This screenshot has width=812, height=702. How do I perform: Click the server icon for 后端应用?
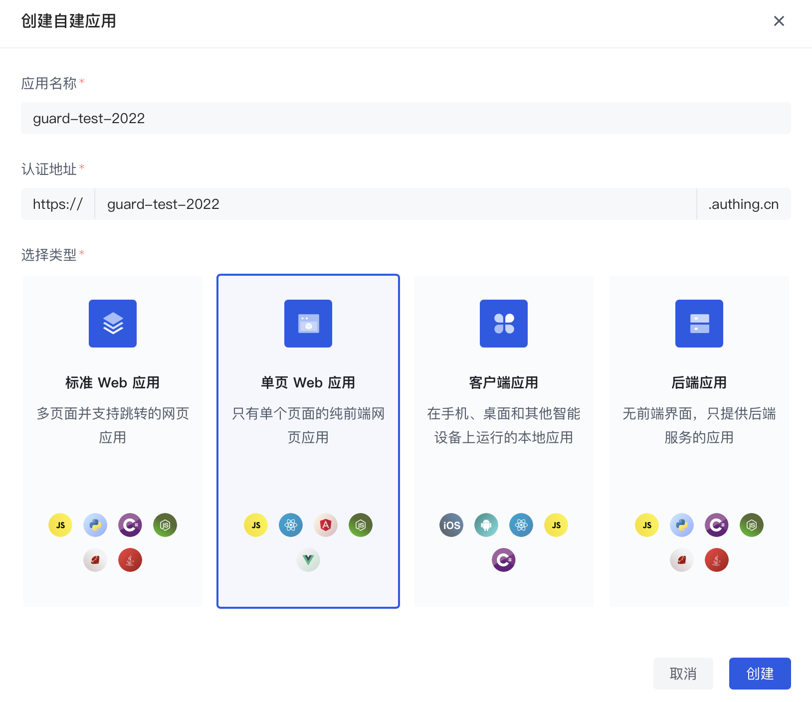tap(699, 324)
